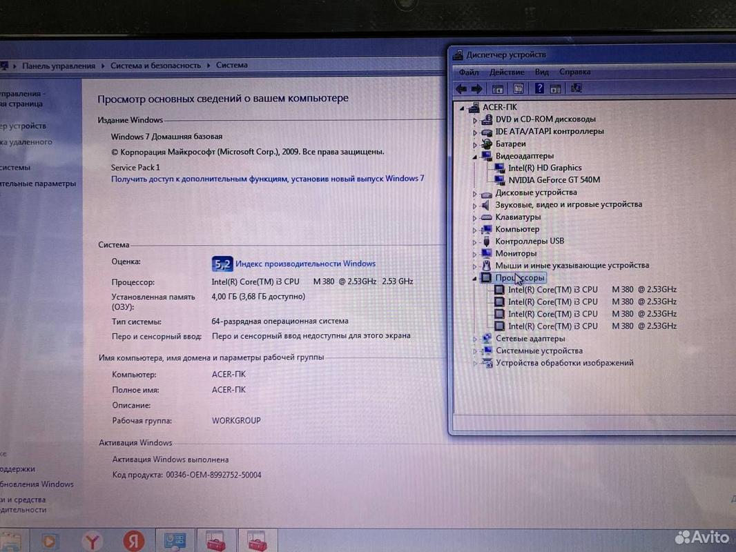Select Устройства обработки изображений item
This screenshot has width=736, height=552.
click(x=564, y=363)
